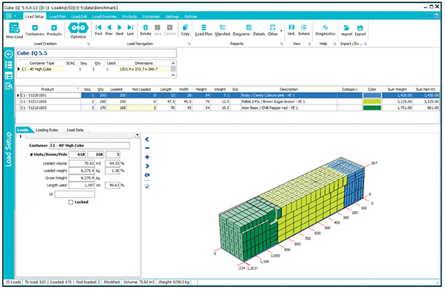Open the load selector dropdown arrow
Viewport: 445px width, 289px height.
(137, 136)
